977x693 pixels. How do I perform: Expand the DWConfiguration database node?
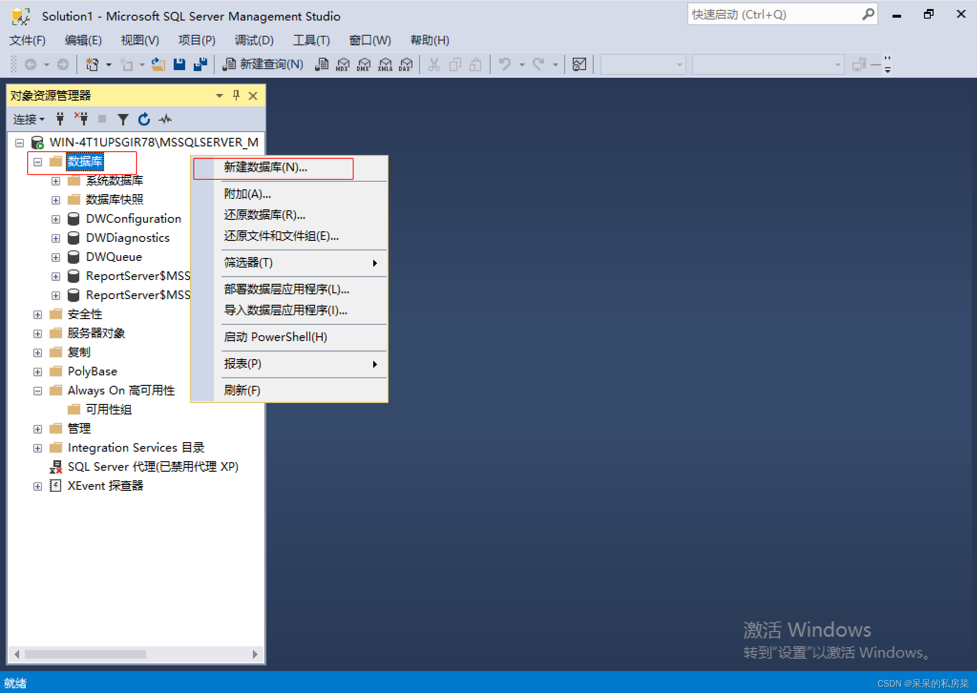click(x=56, y=219)
